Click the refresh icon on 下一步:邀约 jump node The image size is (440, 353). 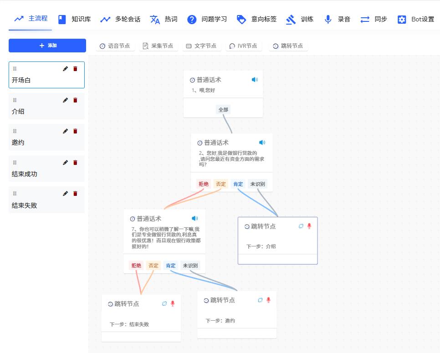pos(260,300)
